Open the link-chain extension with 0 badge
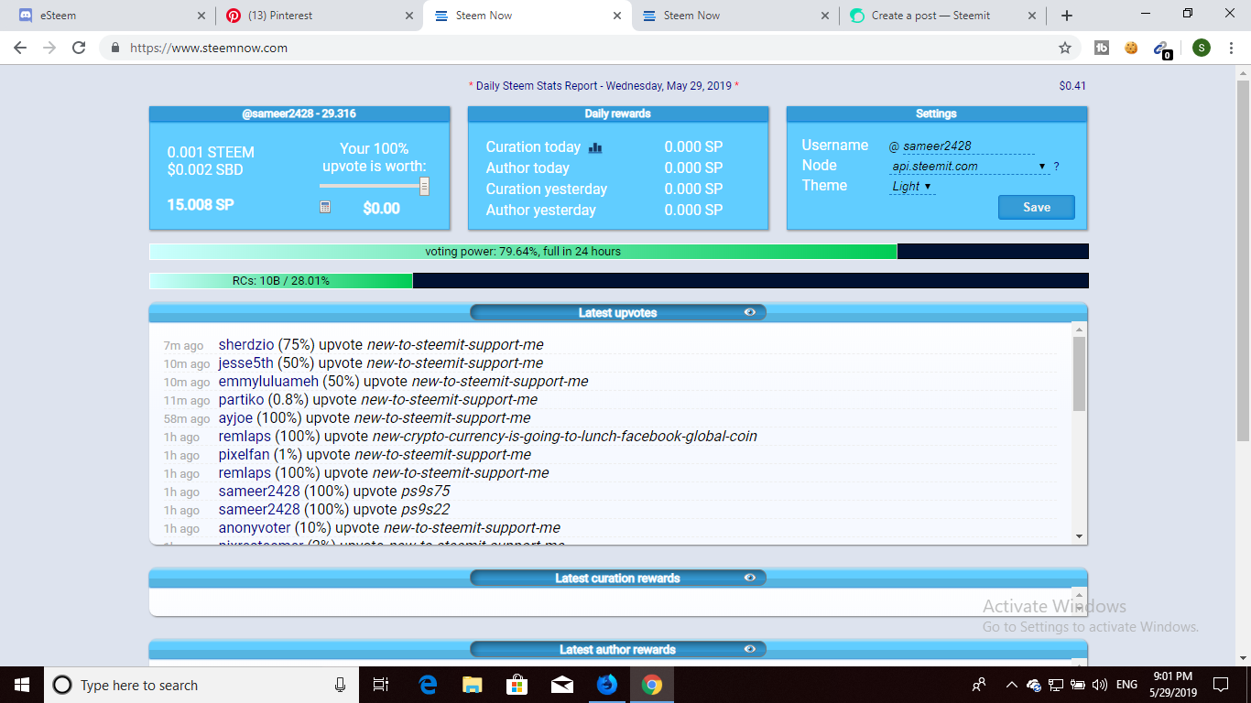Viewport: 1251px width, 703px height. [1162, 49]
